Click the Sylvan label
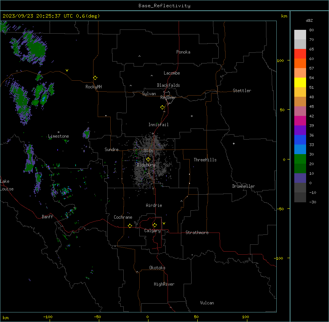 [x=149, y=94]
